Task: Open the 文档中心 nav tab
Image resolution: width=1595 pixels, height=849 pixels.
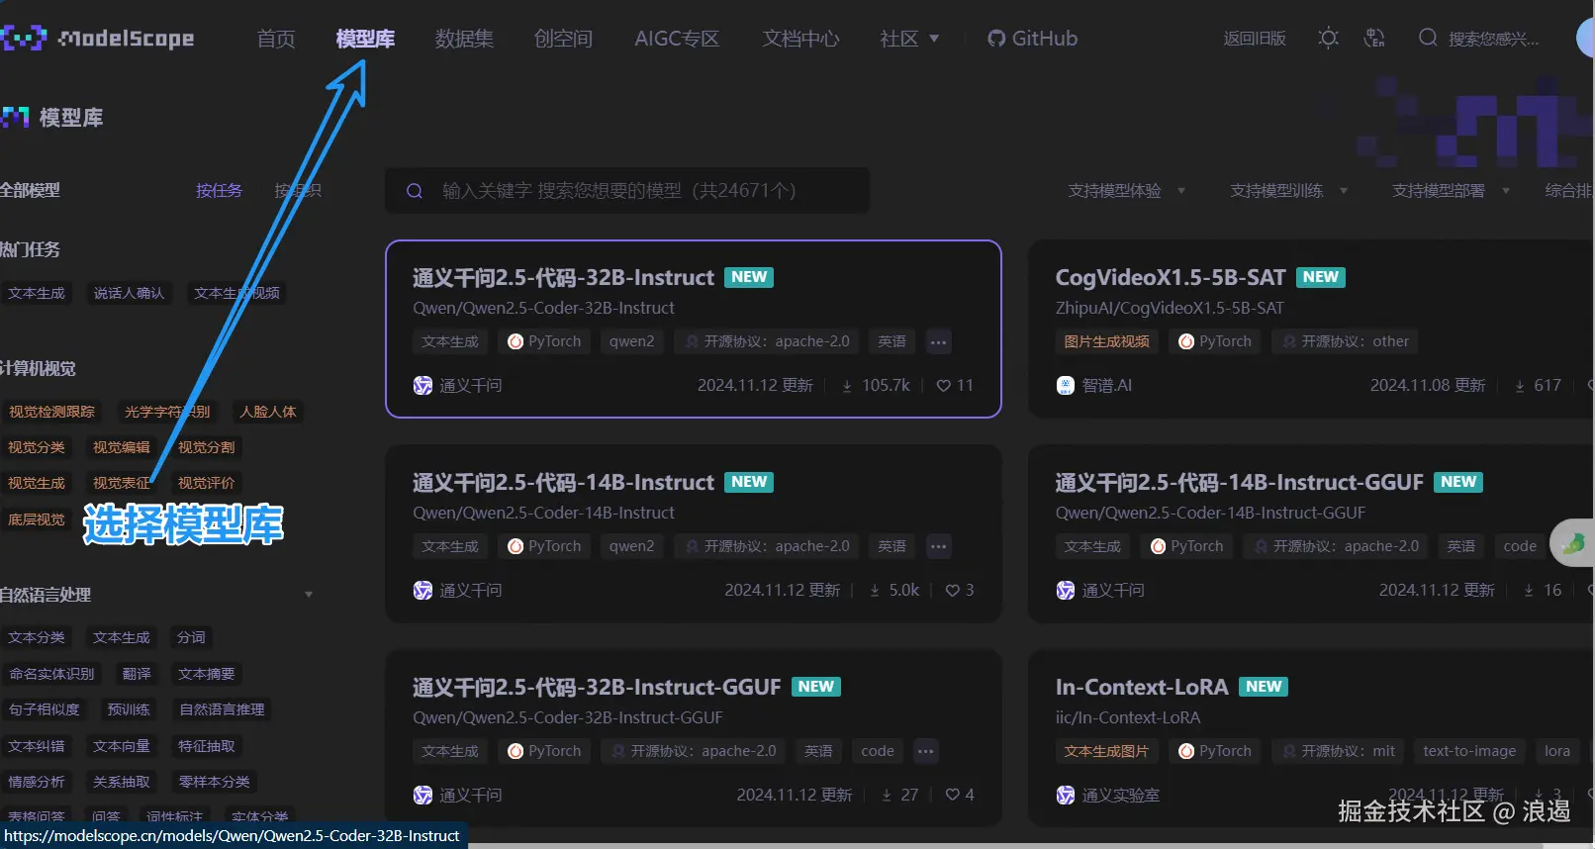Action: point(800,39)
